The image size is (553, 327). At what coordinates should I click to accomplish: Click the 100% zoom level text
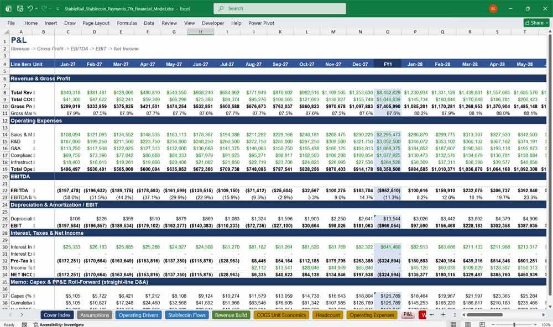coord(546,325)
